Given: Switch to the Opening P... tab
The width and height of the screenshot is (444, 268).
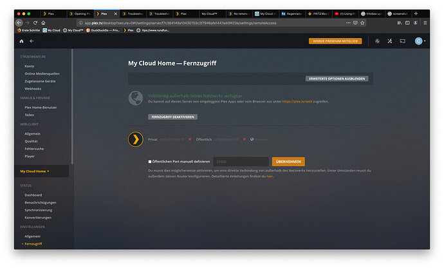Looking at the screenshot, I should tap(80, 14).
